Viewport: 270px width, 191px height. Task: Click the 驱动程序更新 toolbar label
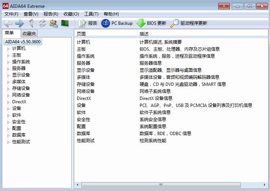tap(194, 23)
